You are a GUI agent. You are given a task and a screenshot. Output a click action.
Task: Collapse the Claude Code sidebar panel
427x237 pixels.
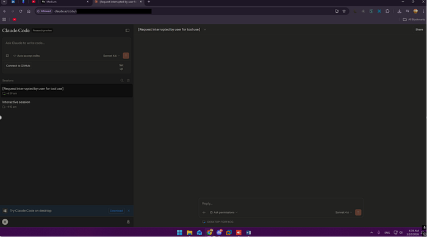click(x=127, y=30)
